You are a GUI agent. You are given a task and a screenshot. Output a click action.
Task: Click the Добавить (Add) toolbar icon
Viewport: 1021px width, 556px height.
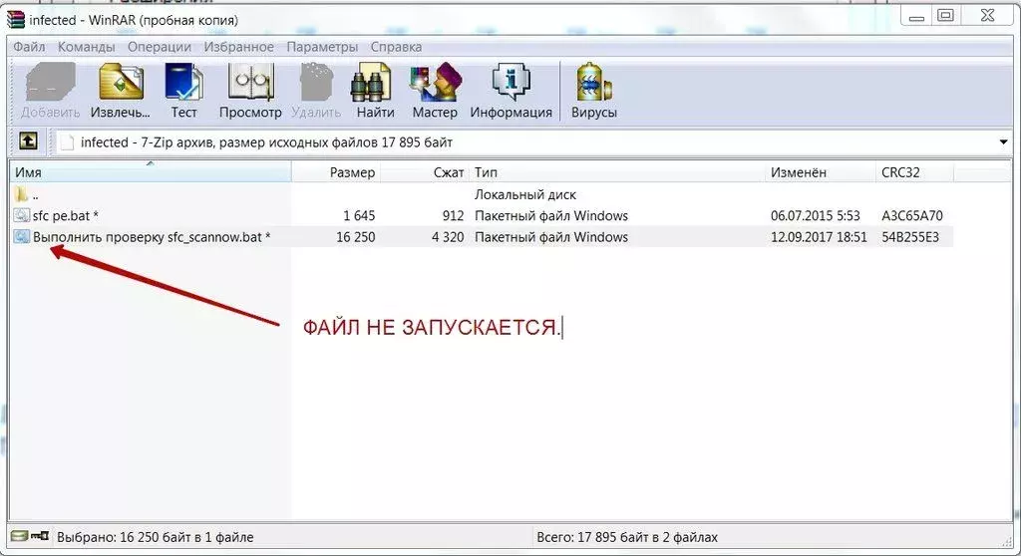50,83
